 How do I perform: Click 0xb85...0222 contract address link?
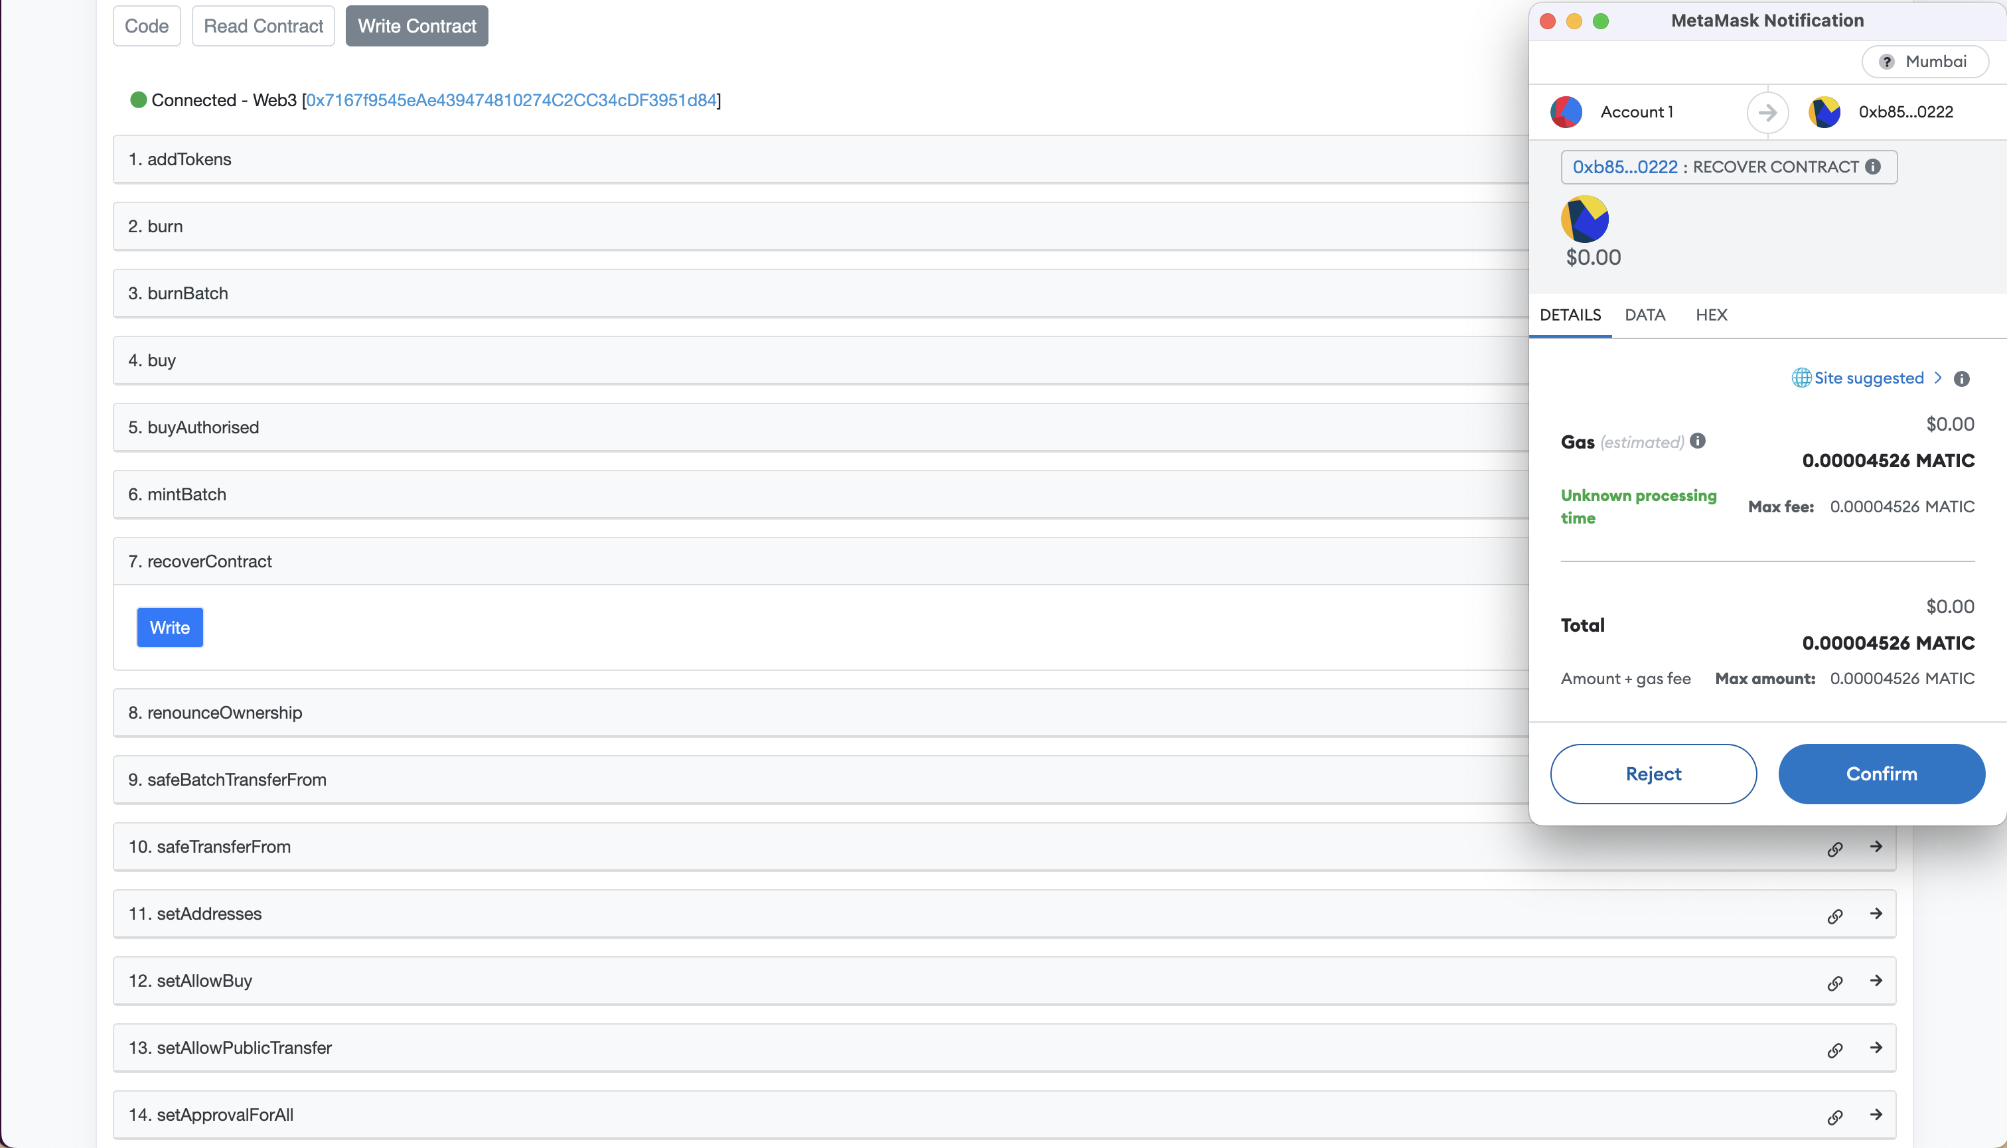tap(1625, 167)
